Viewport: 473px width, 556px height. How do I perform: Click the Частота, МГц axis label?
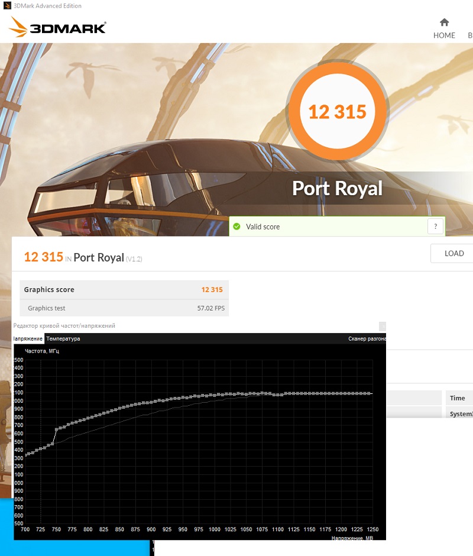coord(42,351)
